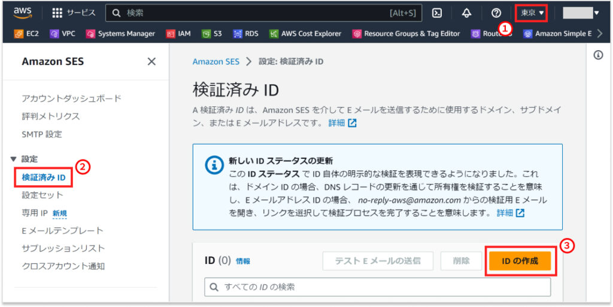The width and height of the screenshot is (613, 307).
Task: Open the RDS shortcut in favorites bar
Action: pos(245,33)
